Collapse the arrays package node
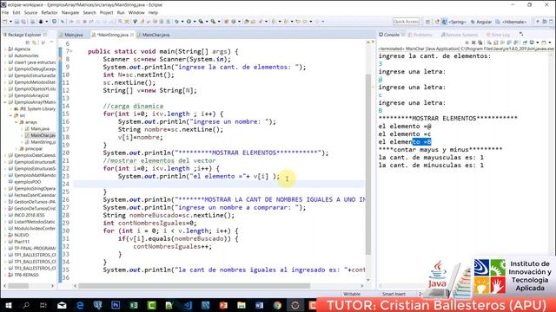The height and width of the screenshot is (312, 556). [x=16, y=122]
